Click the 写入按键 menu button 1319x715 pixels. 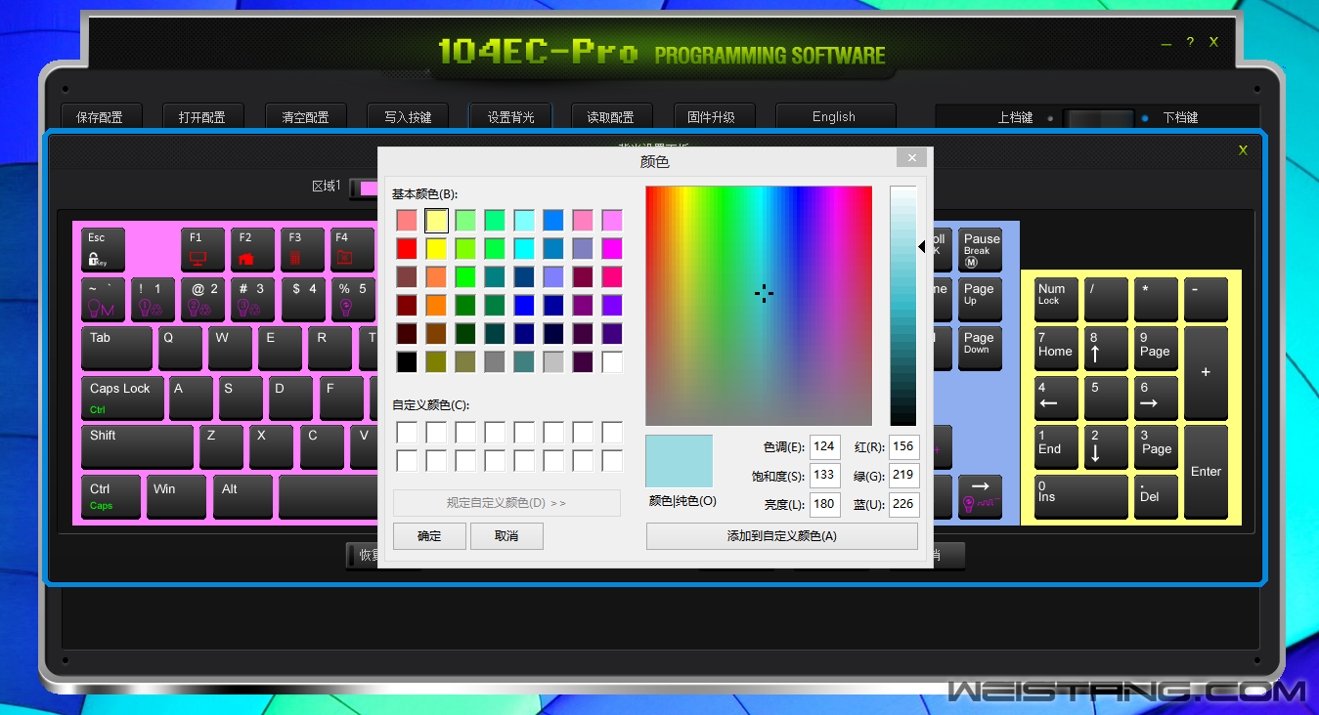408,117
